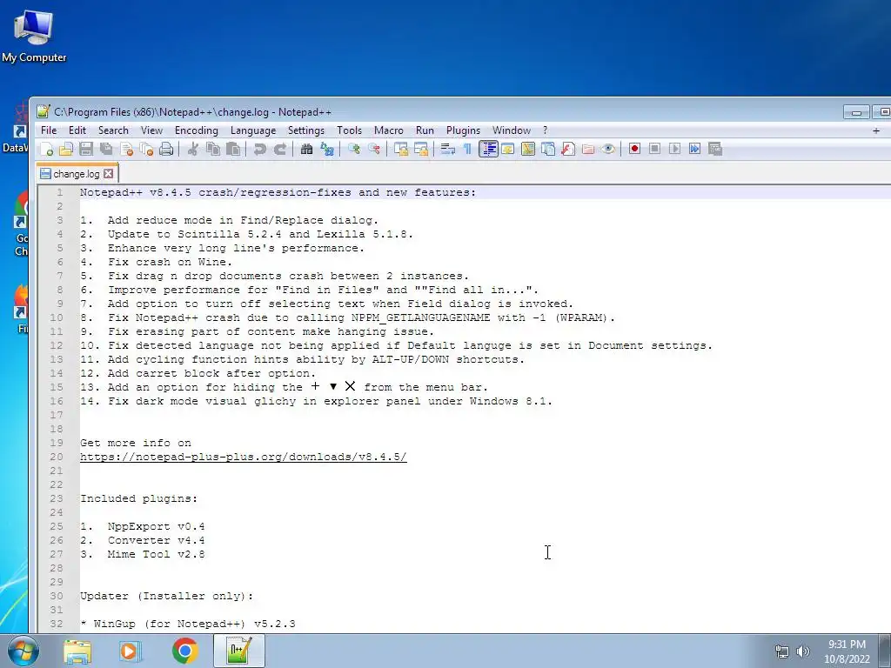
Task: Create a new document with the New toolbar icon
Action: [47, 149]
